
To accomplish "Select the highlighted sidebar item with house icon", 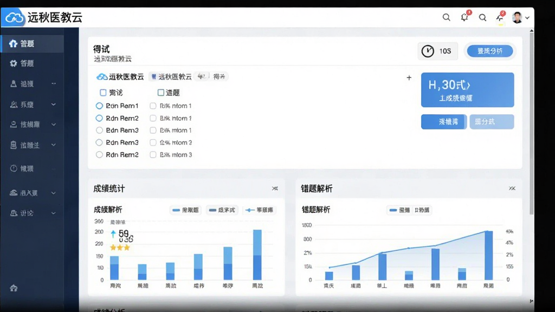I will [32, 43].
